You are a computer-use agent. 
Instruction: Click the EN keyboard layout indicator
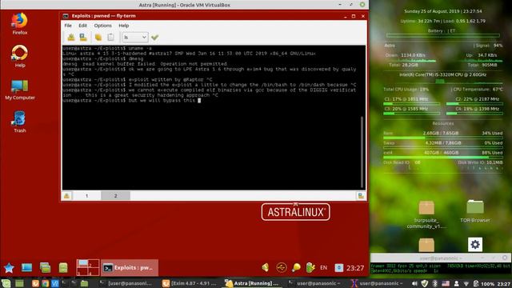click(x=323, y=268)
